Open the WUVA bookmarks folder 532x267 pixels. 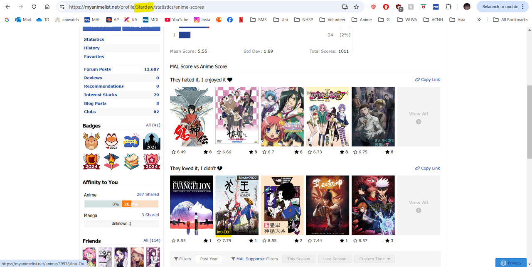[406, 20]
